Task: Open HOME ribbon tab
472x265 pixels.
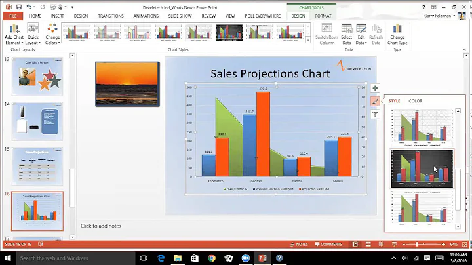Action: [35, 16]
